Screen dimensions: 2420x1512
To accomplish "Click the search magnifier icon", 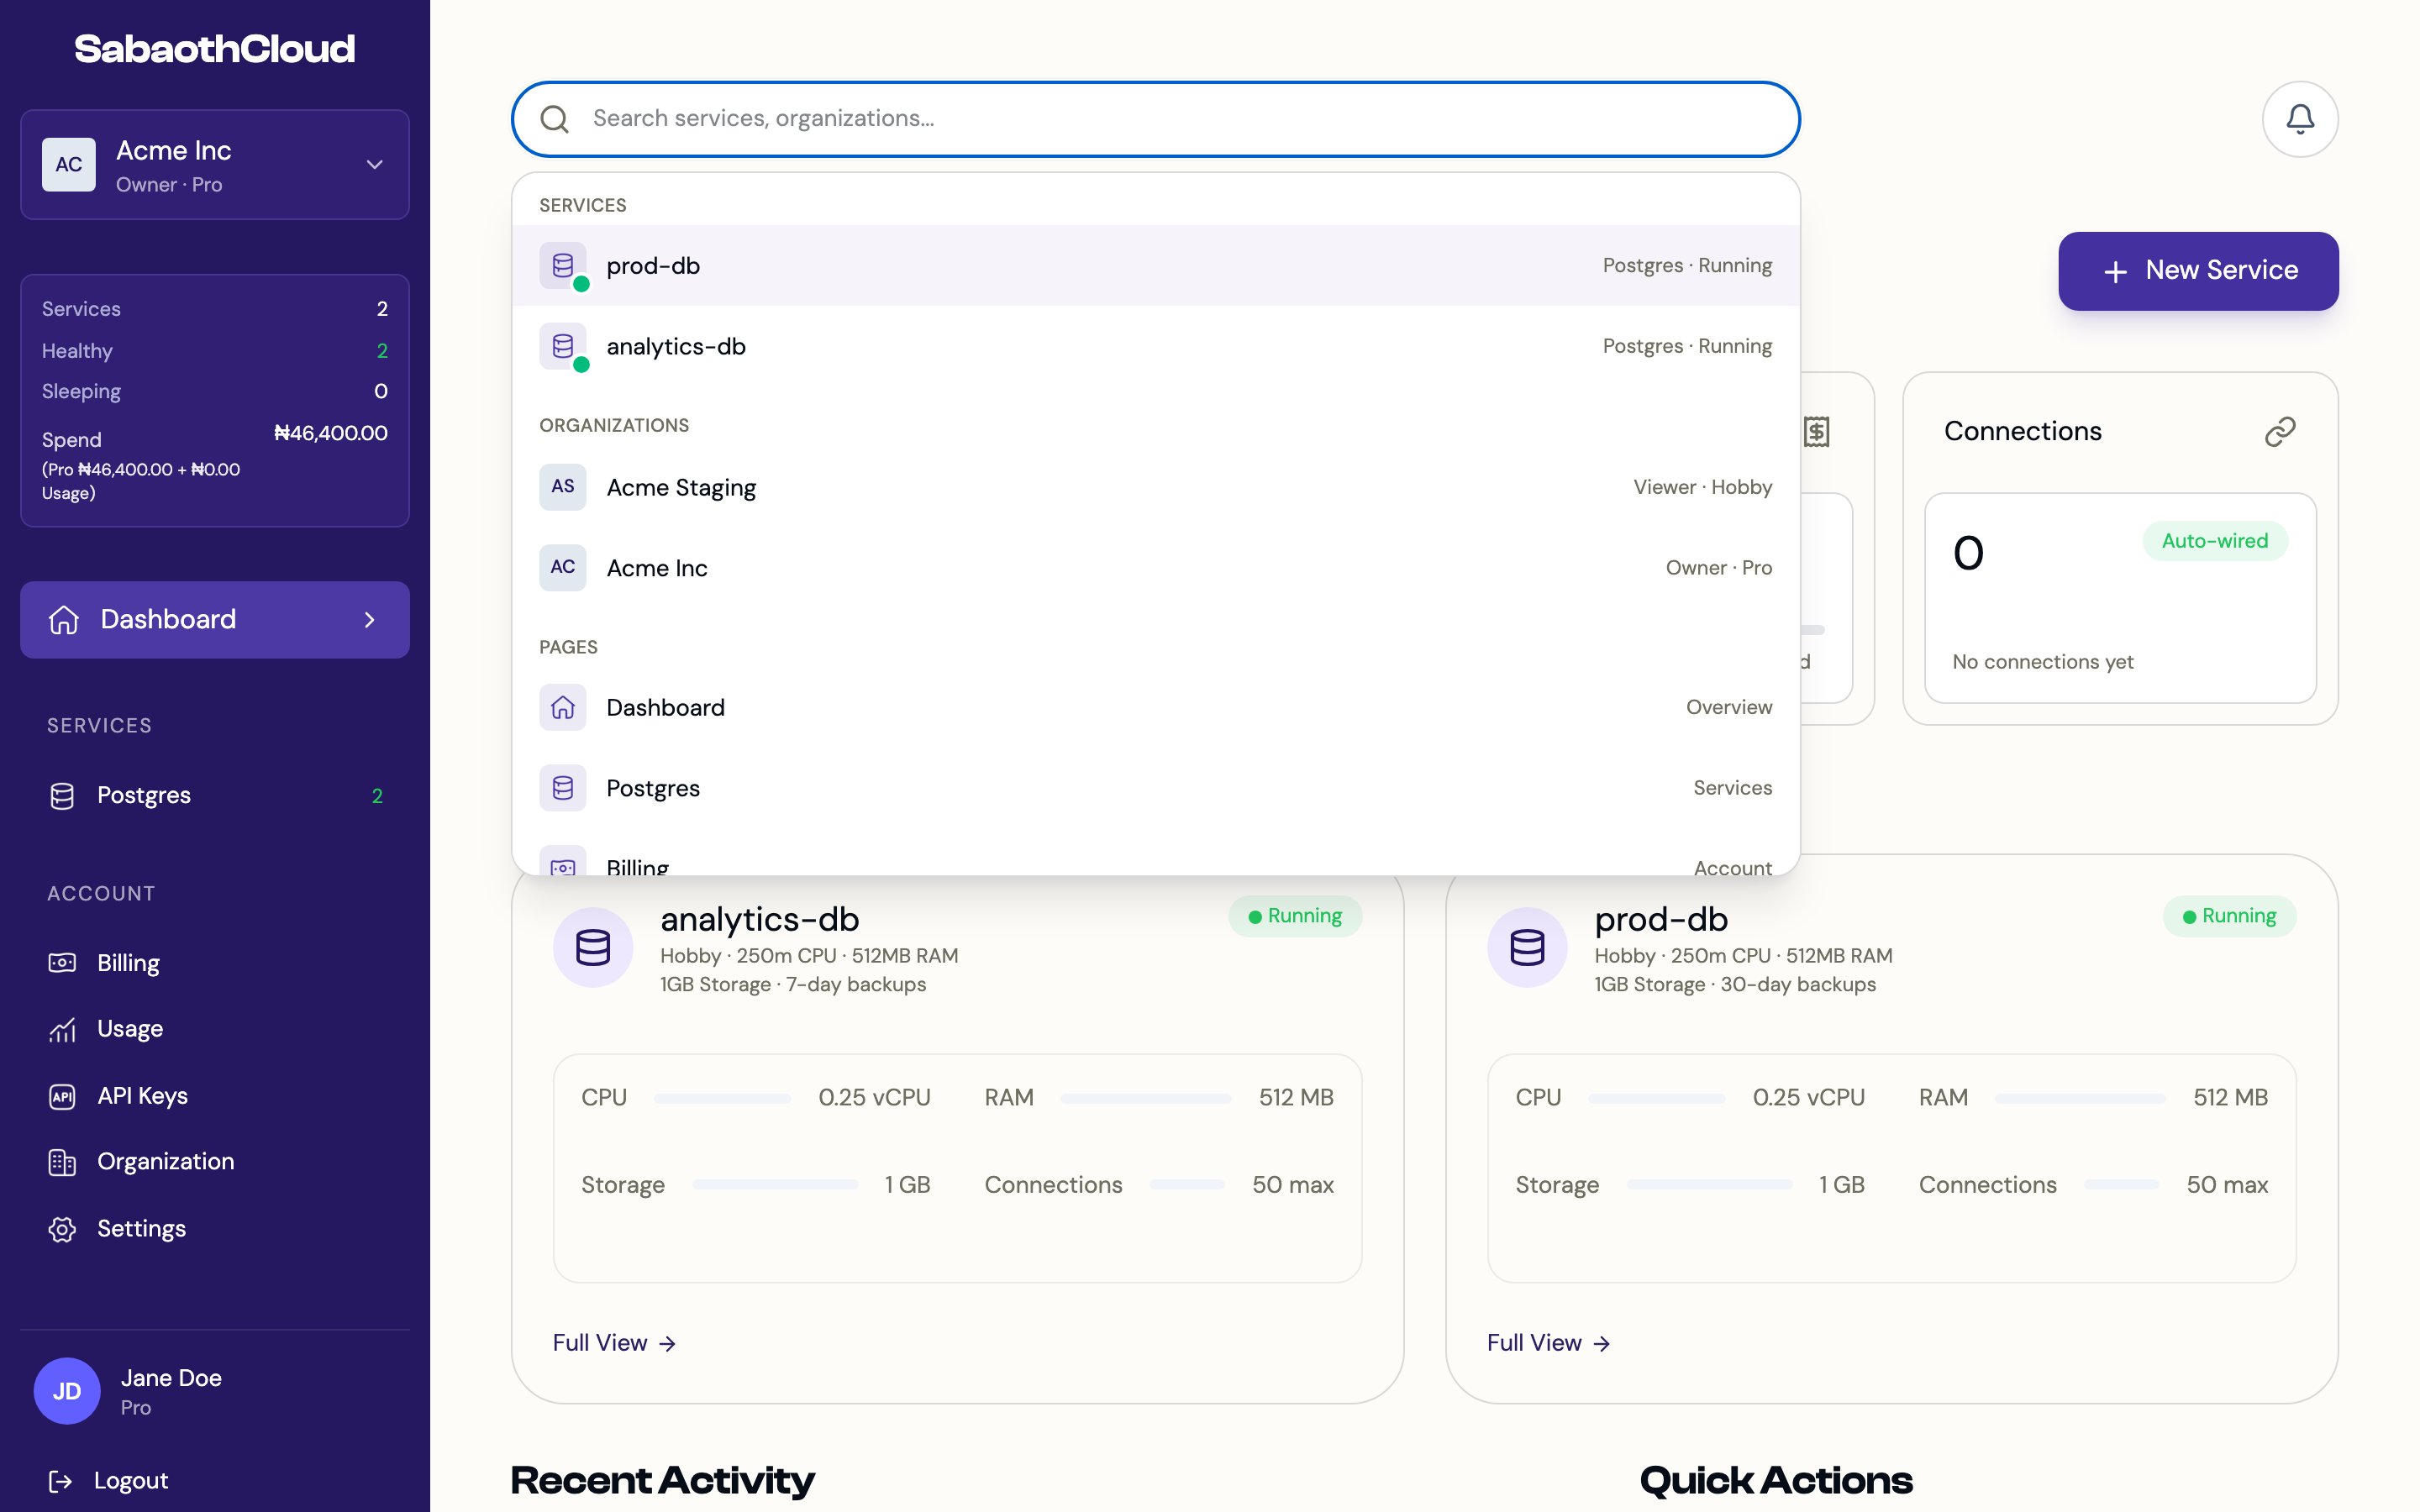I will [x=554, y=119].
